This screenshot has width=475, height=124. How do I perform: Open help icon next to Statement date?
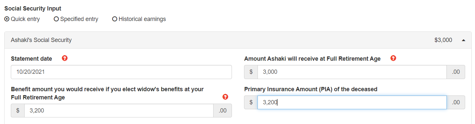(65, 58)
